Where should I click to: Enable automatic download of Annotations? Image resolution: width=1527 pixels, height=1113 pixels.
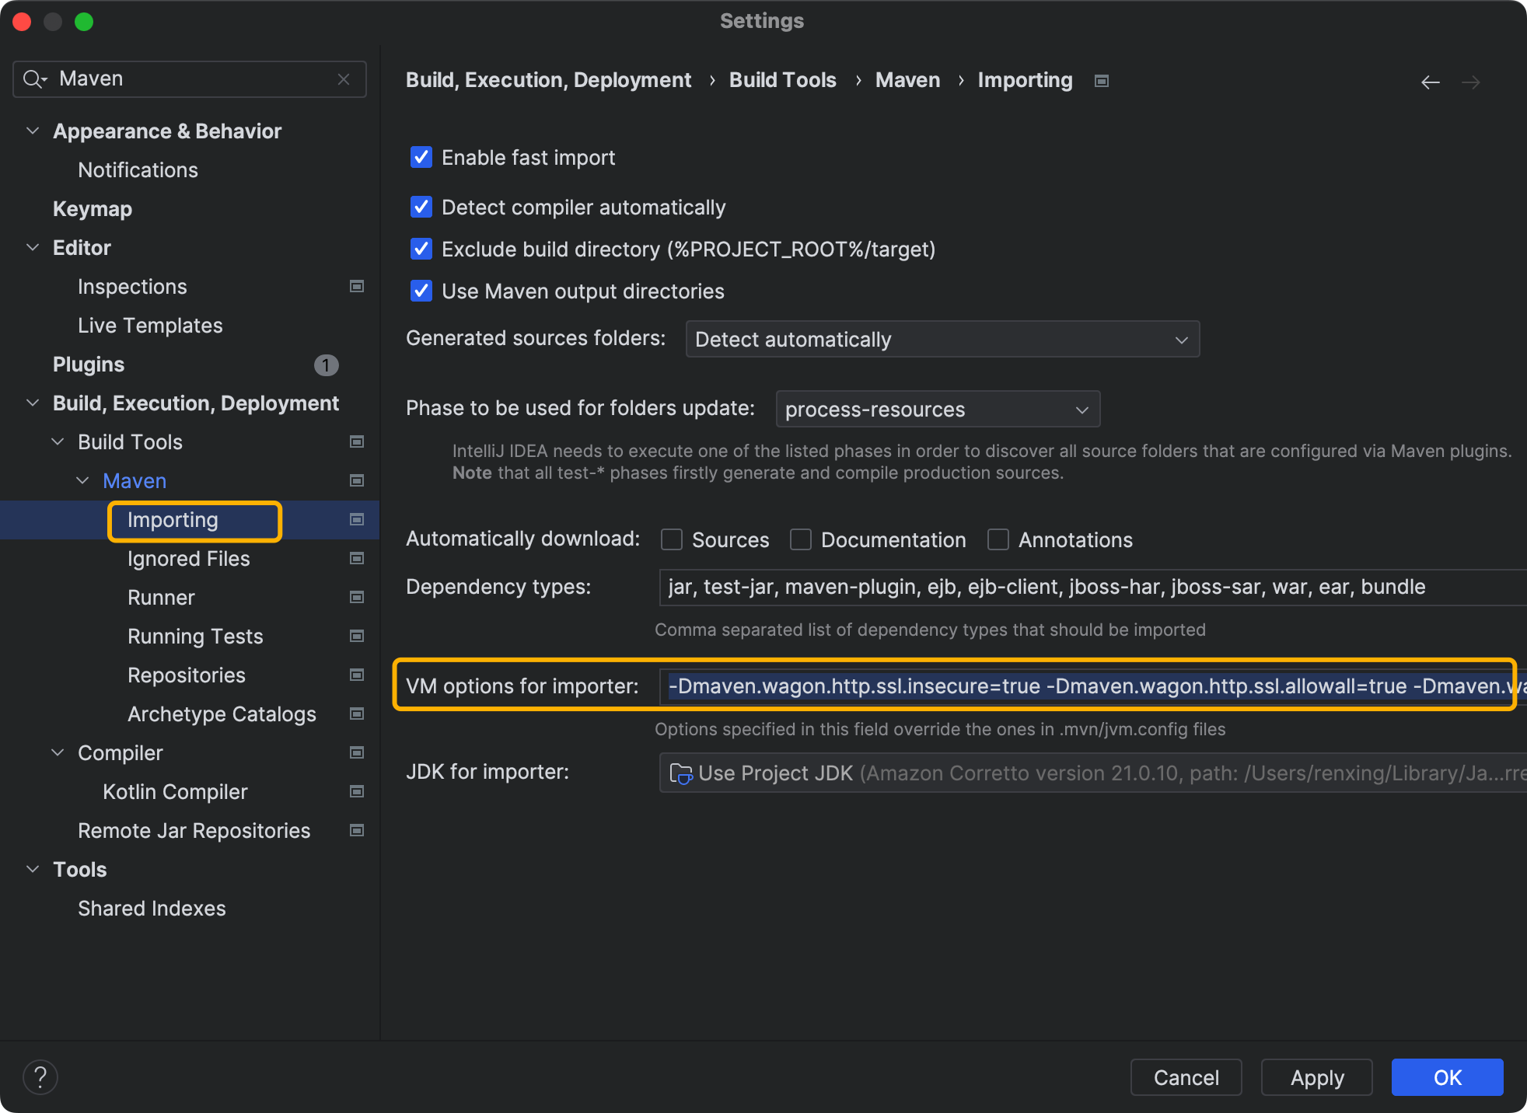click(998, 540)
